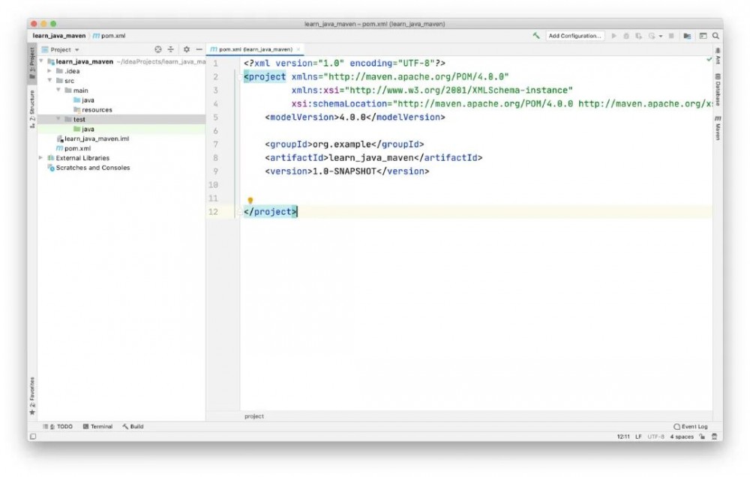The image size is (750, 477).
Task: Open the Event Log
Action: coord(691,427)
